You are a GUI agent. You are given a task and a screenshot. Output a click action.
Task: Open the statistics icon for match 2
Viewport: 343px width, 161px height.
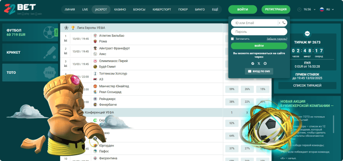pos(66,53)
